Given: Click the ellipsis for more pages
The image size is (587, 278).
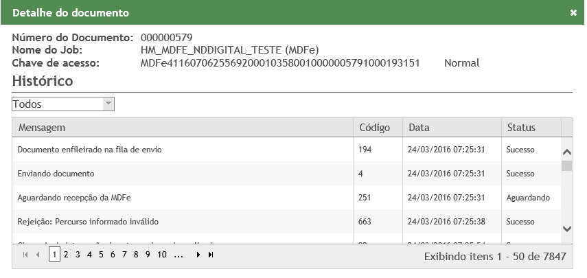Looking at the screenshot, I should point(179,255).
